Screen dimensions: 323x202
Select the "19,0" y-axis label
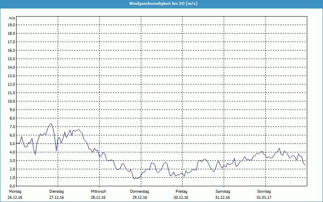pyautogui.click(x=12, y=25)
